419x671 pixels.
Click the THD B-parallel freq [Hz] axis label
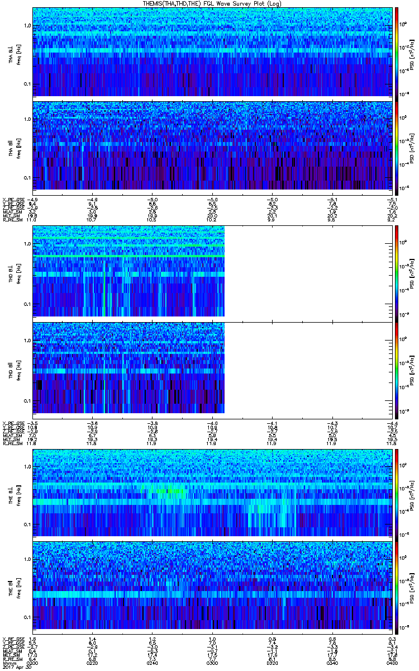click(17, 367)
